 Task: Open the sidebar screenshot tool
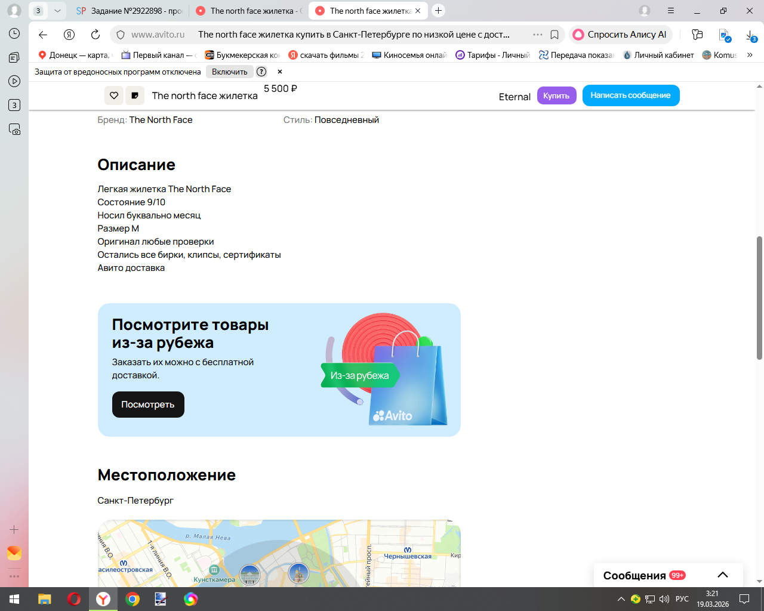14,129
